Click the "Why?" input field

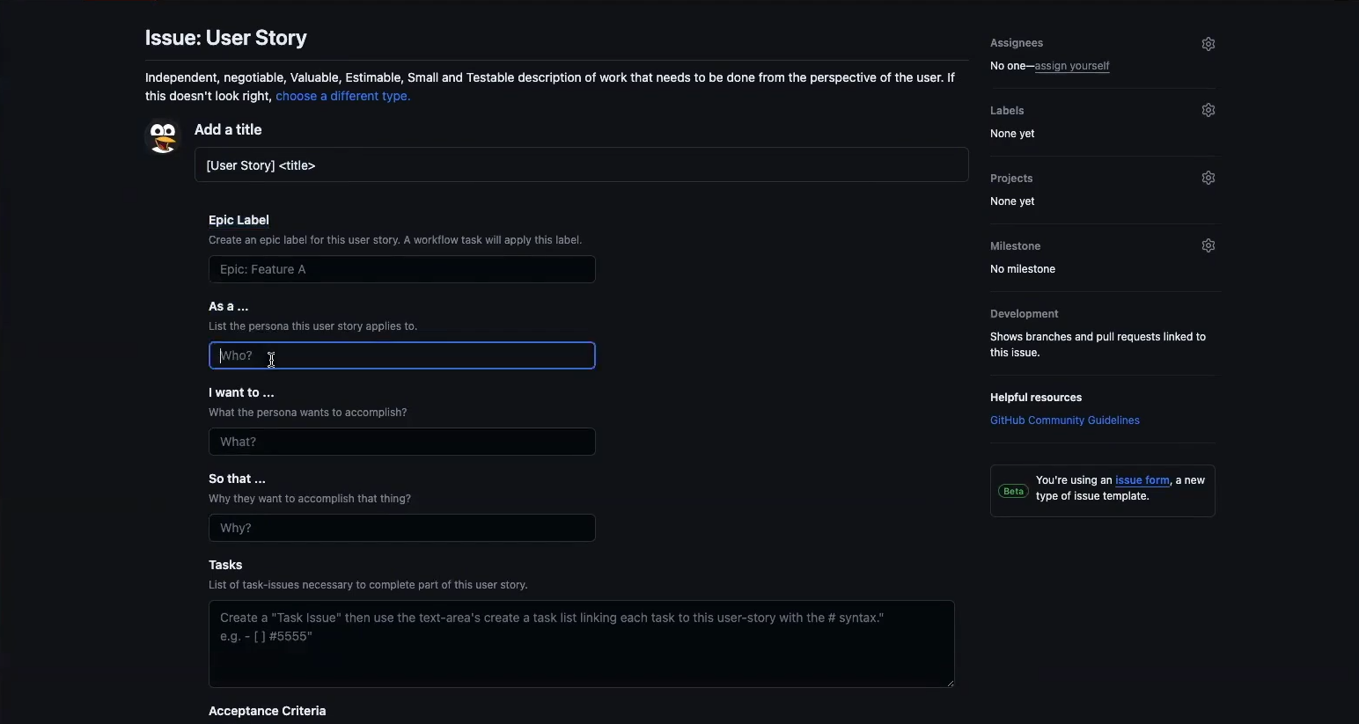tap(401, 528)
